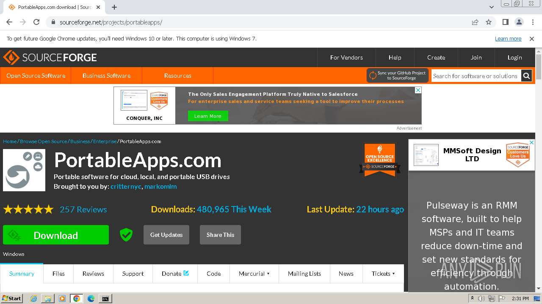View the site lock icon info
The width and height of the screenshot is (542, 304).
[x=53, y=22]
